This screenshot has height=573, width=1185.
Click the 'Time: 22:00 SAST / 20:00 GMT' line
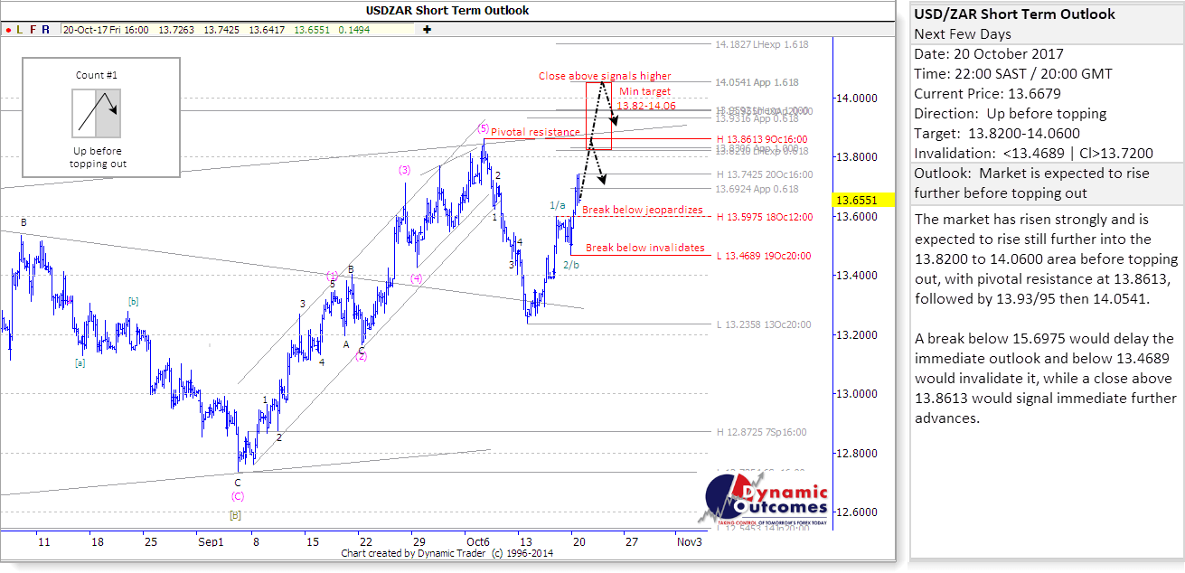coord(1013,74)
